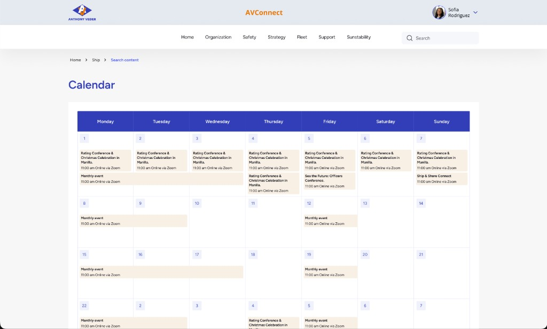Open the Support menu item
This screenshot has width=547, height=329.
click(x=327, y=37)
